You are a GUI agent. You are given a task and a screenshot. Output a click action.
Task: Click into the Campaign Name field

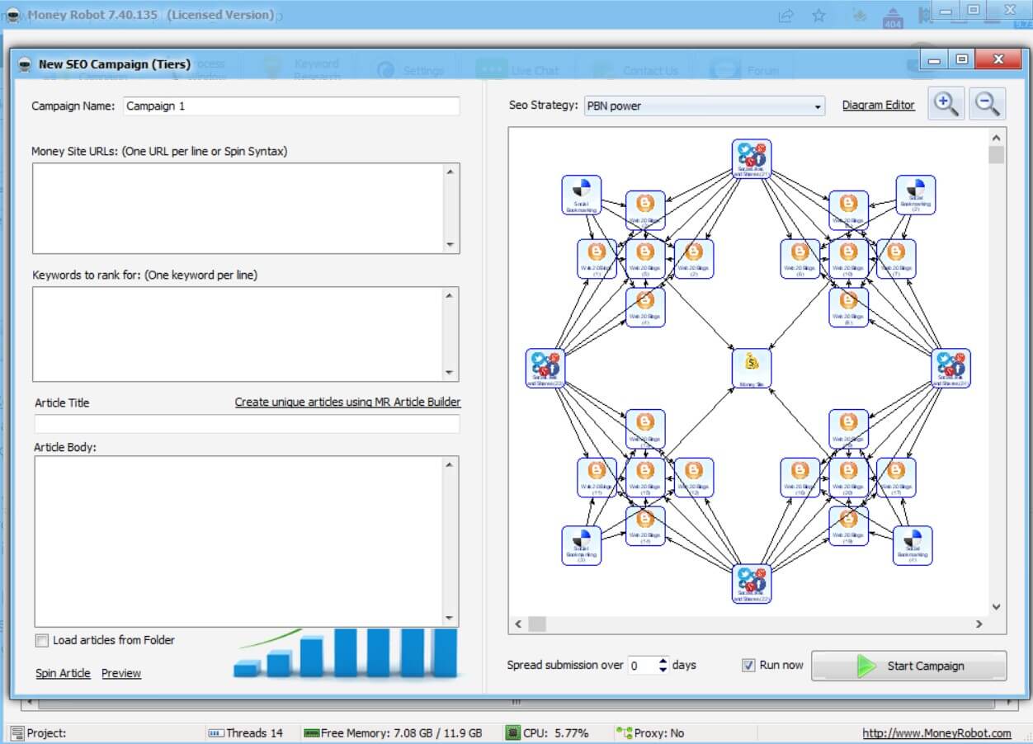click(x=291, y=106)
